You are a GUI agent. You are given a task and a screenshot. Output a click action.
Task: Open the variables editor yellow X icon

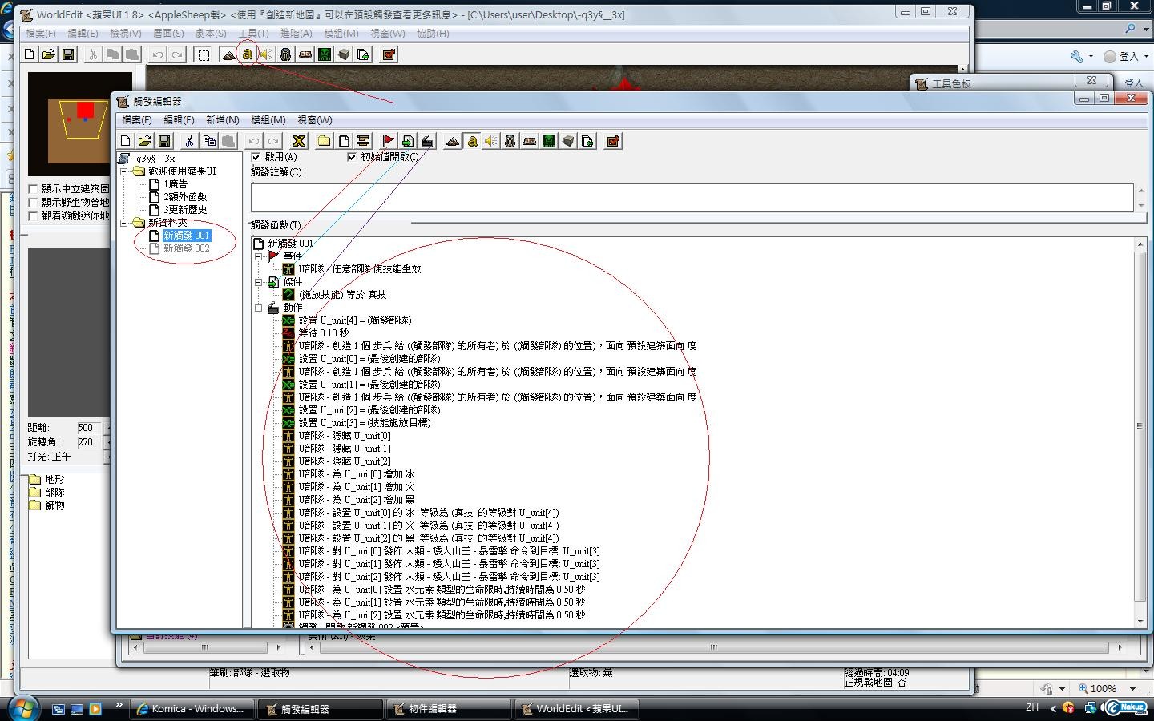coord(298,141)
